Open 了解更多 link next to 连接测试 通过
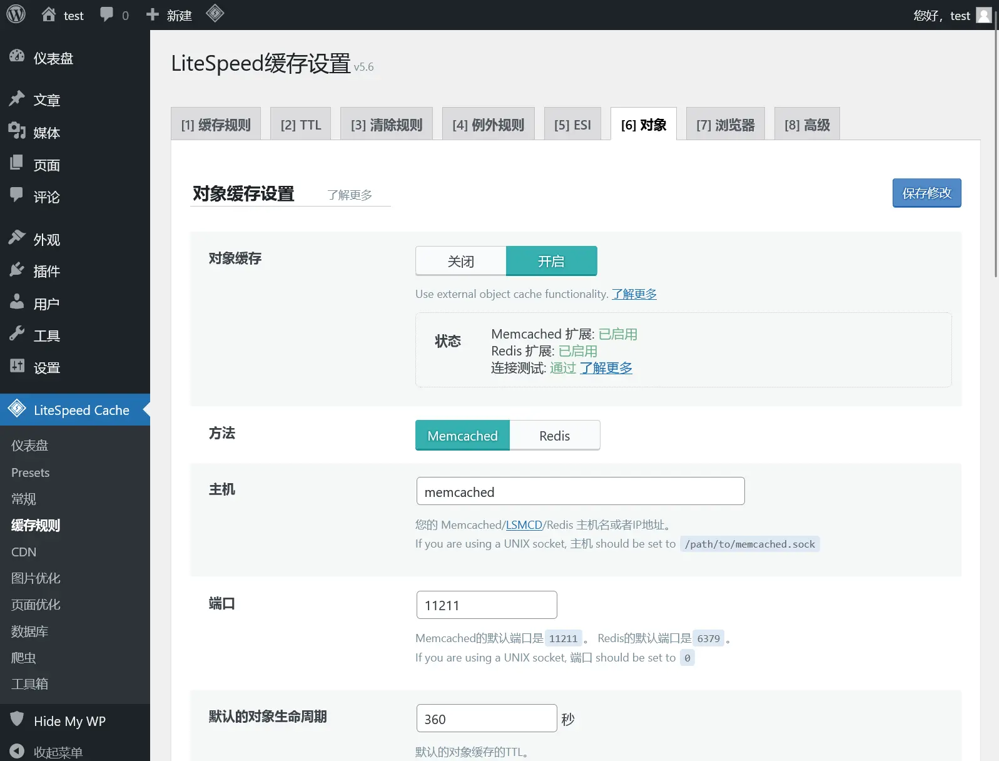Image resolution: width=999 pixels, height=761 pixels. tap(606, 367)
